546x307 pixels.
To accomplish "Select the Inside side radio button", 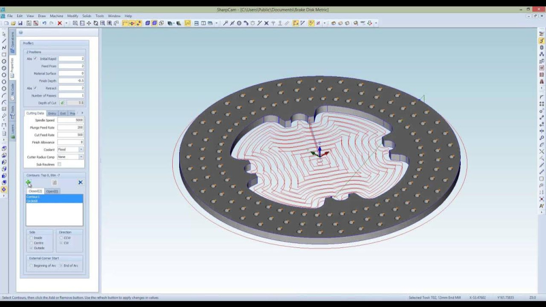I will (31, 238).
